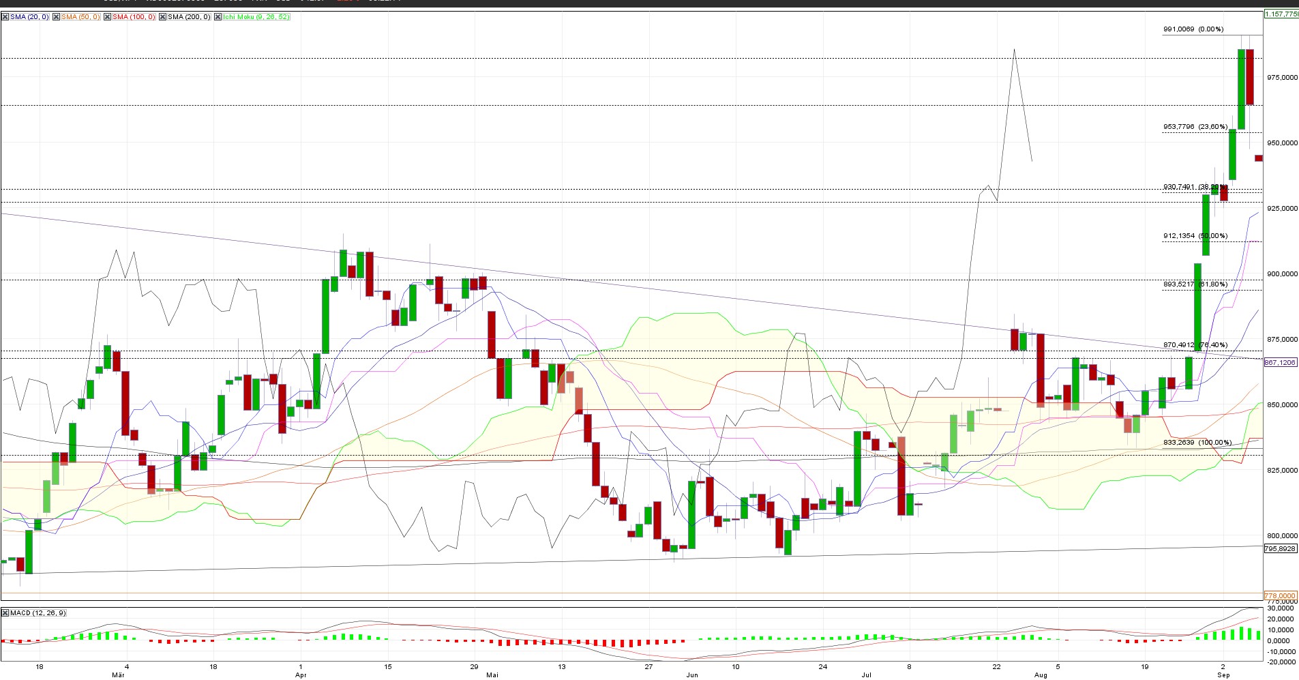Select the orange 778,0000 price marker
The width and height of the screenshot is (1299, 680).
[x=1280, y=595]
